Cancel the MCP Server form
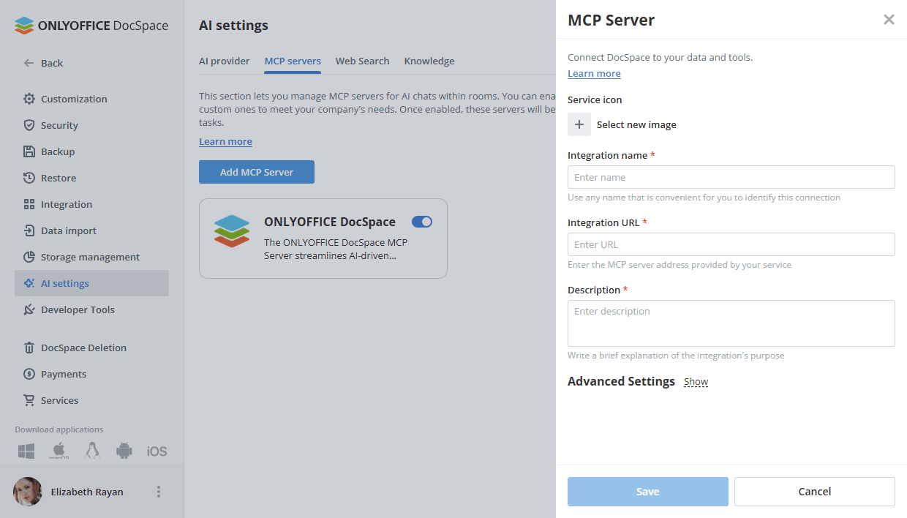This screenshot has height=518, width=907. pos(814,491)
